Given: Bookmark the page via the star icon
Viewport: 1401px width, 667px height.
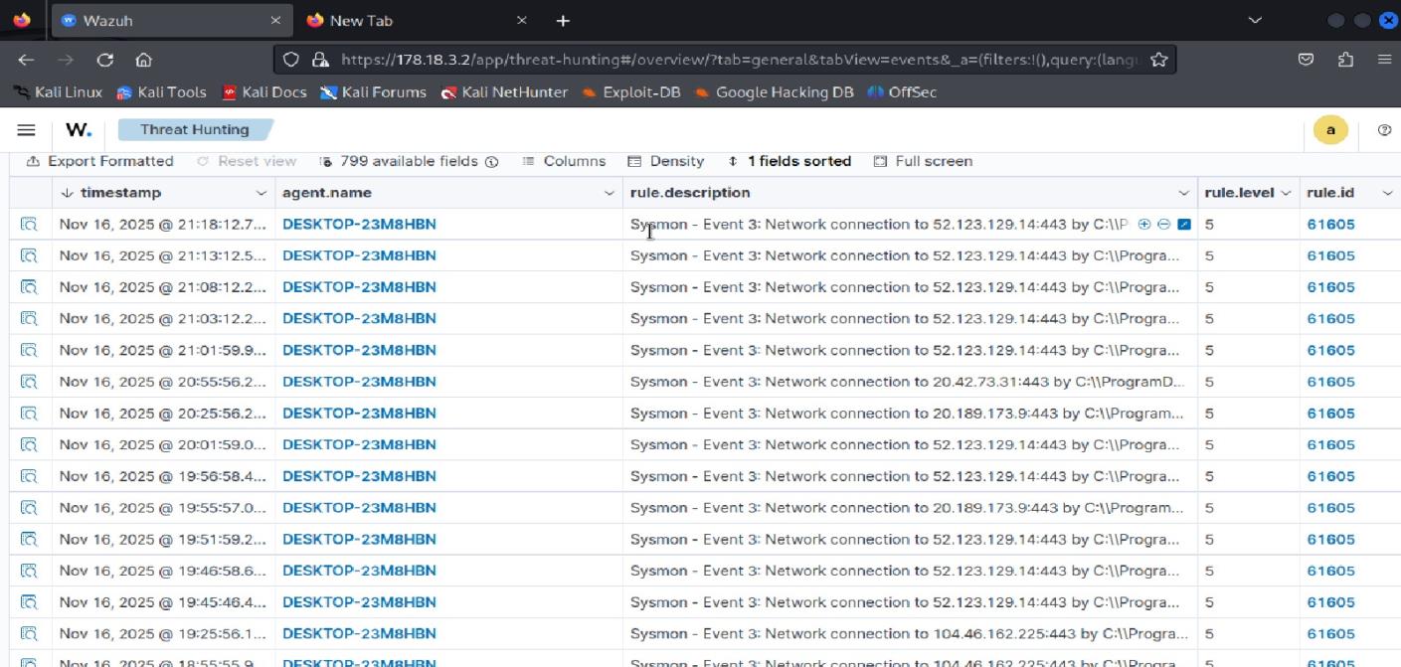Looking at the screenshot, I should pyautogui.click(x=1158, y=60).
